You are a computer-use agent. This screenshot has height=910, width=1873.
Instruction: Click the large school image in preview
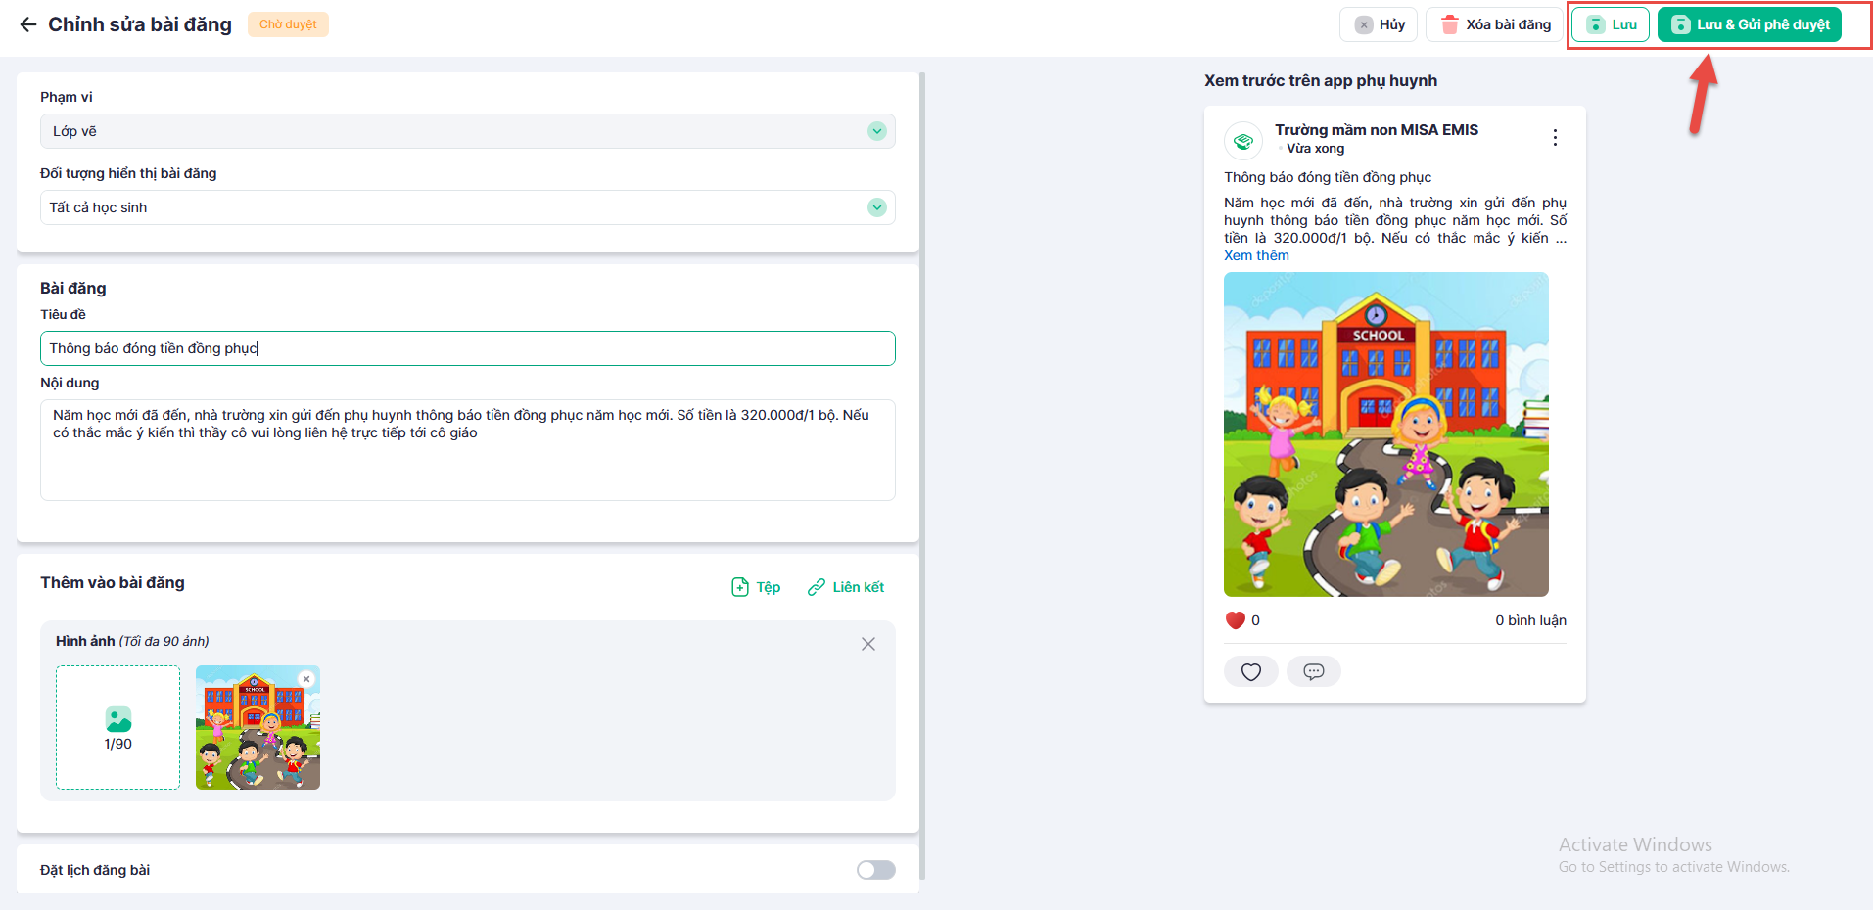[1386, 434]
